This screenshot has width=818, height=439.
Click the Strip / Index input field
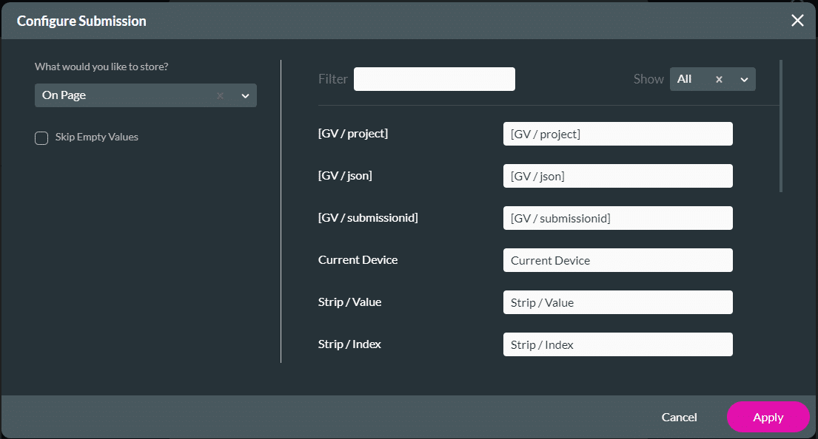click(x=617, y=344)
